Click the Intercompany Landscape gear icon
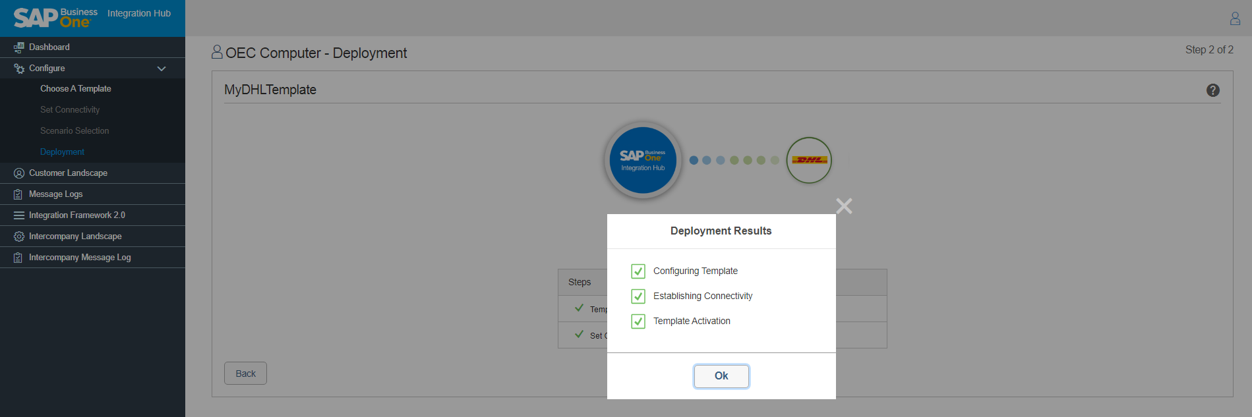Image resolution: width=1252 pixels, height=417 pixels. [x=18, y=236]
